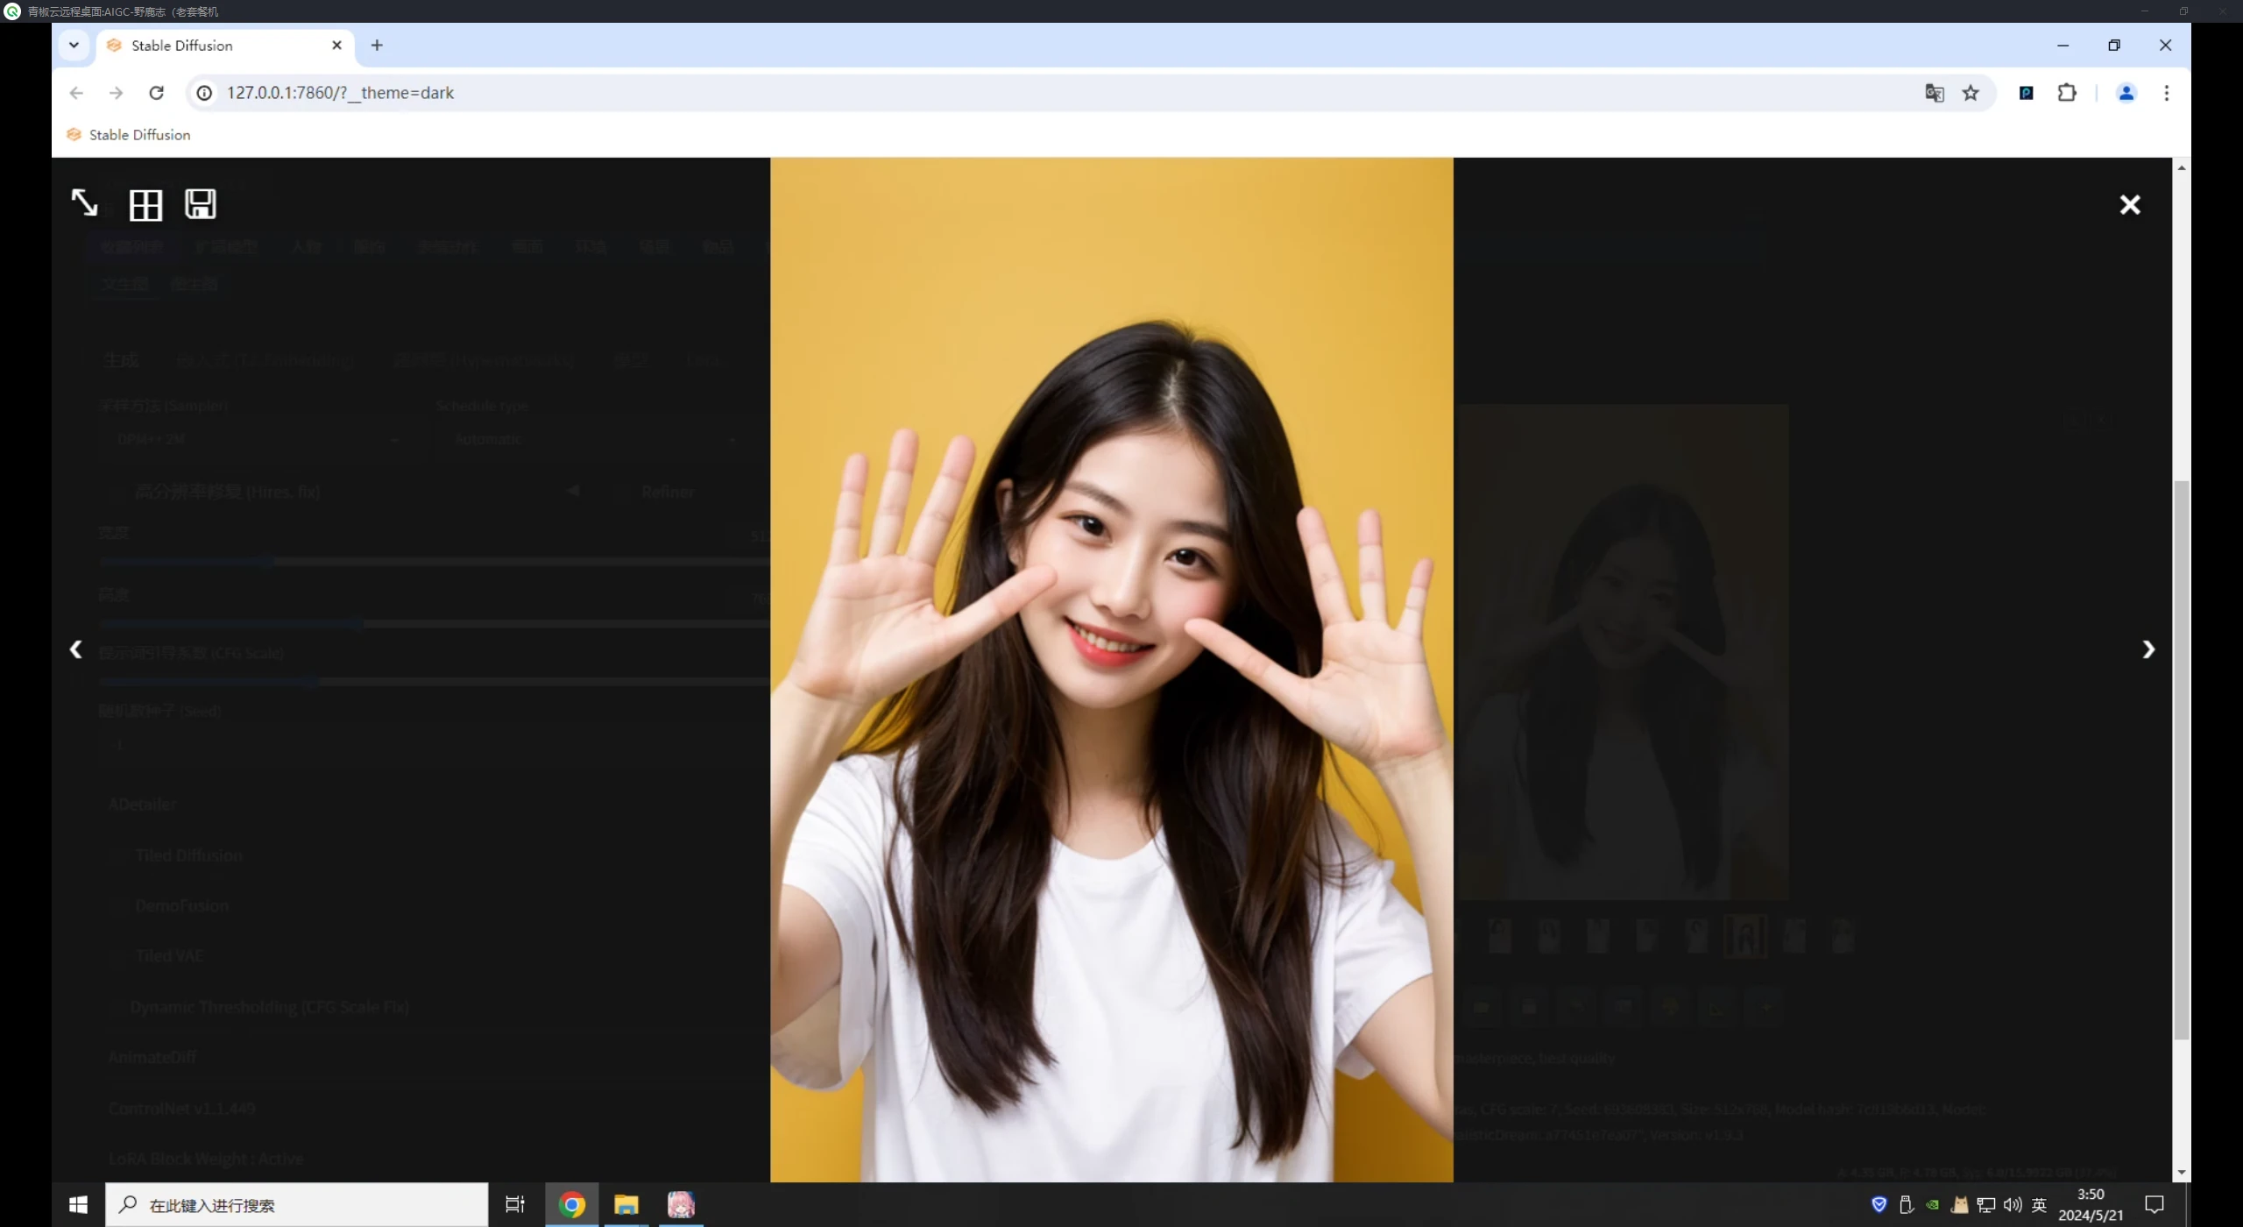This screenshot has height=1227, width=2243.
Task: Click the taskbar search box
Action: 297,1205
